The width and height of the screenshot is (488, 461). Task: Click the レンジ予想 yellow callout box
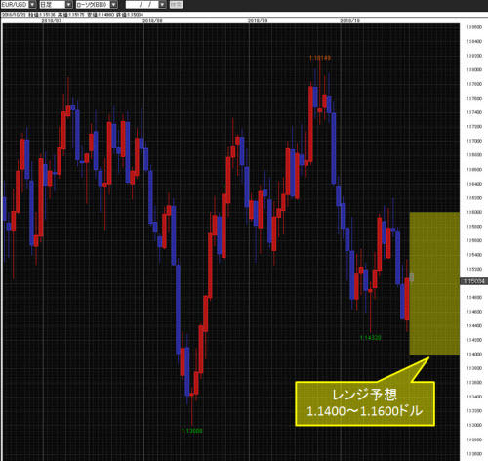(x=365, y=403)
